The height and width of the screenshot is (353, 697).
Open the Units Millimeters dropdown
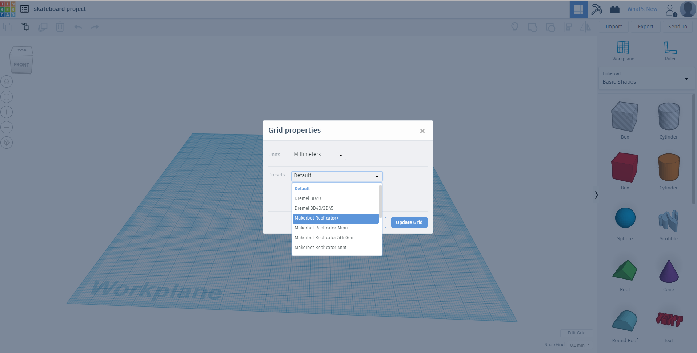[319, 155]
